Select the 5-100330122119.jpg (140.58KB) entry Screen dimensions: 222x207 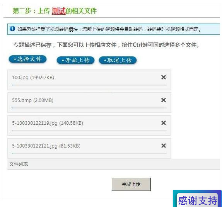click(x=89, y=126)
